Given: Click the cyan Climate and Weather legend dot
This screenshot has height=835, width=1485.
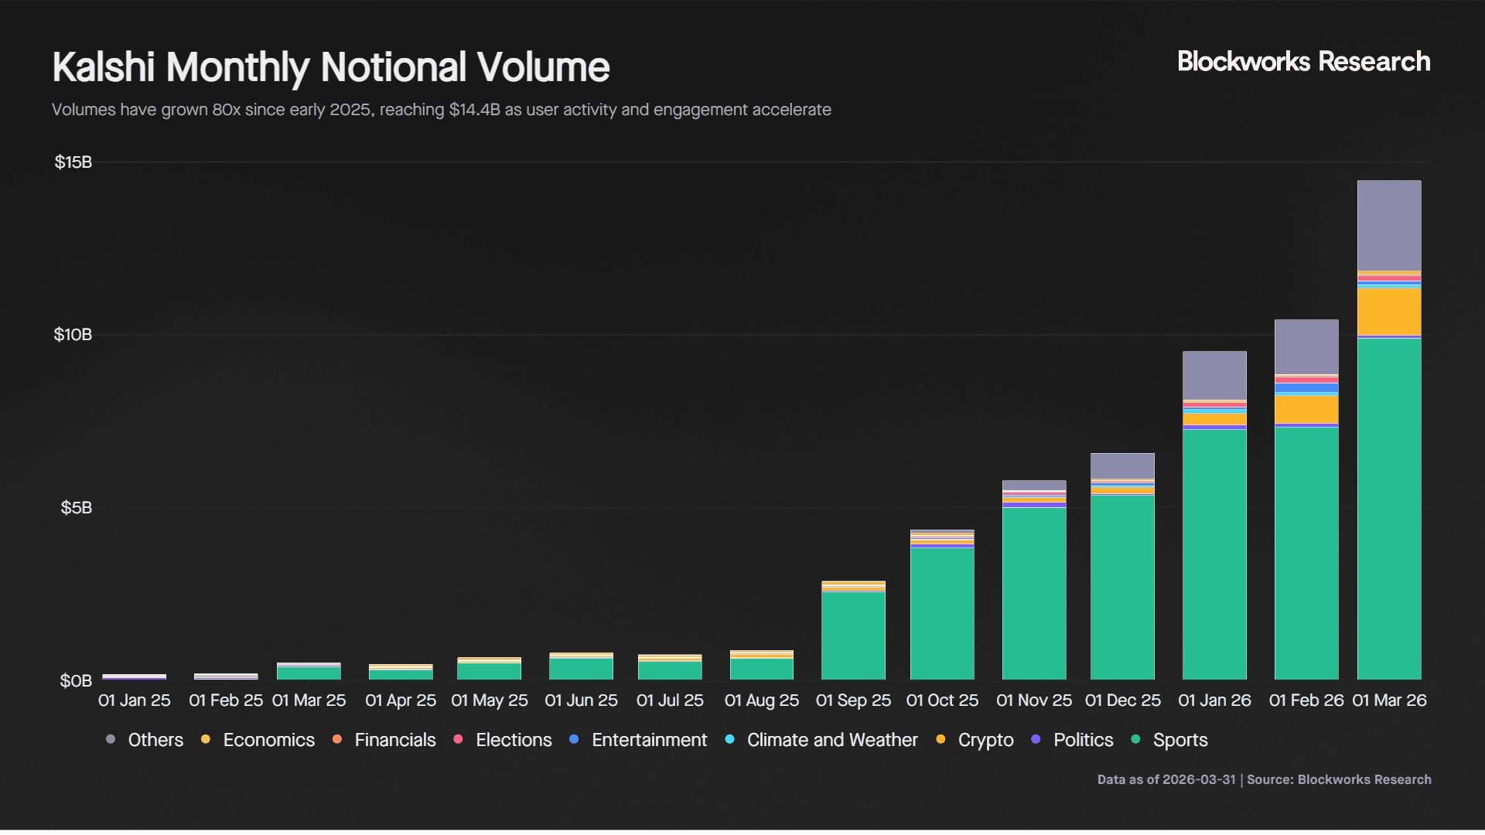Looking at the screenshot, I should 729,740.
